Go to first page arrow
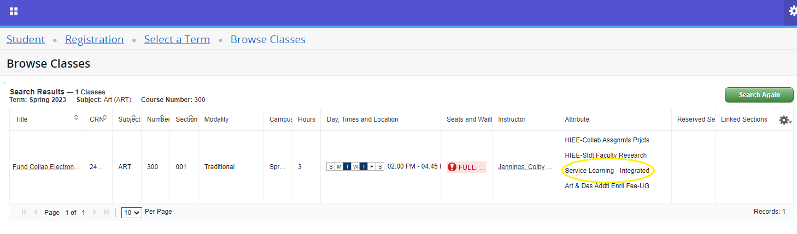 pos(24,212)
